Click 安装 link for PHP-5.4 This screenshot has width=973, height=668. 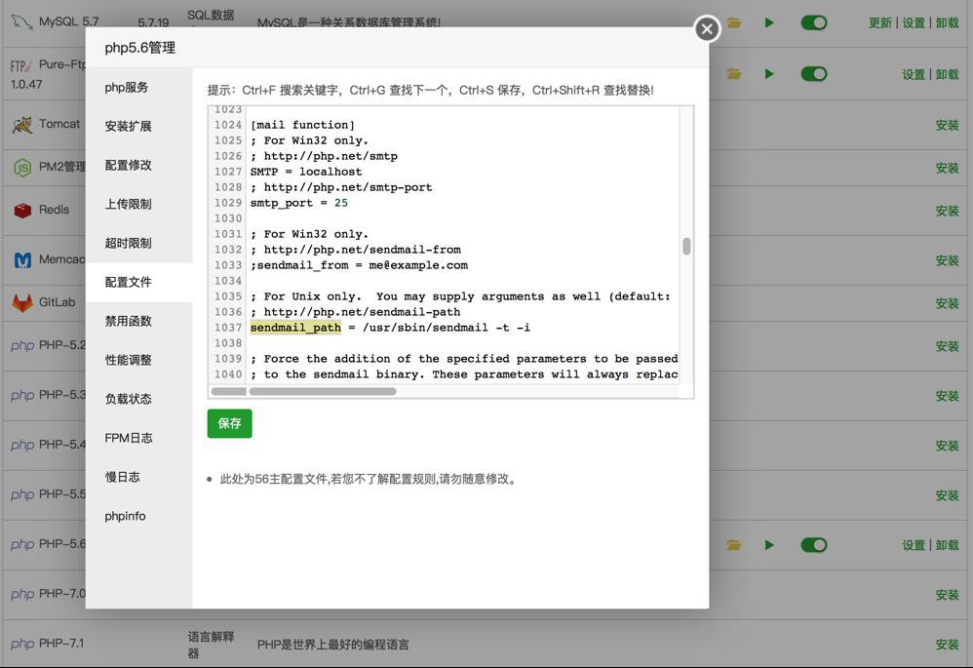(x=947, y=446)
